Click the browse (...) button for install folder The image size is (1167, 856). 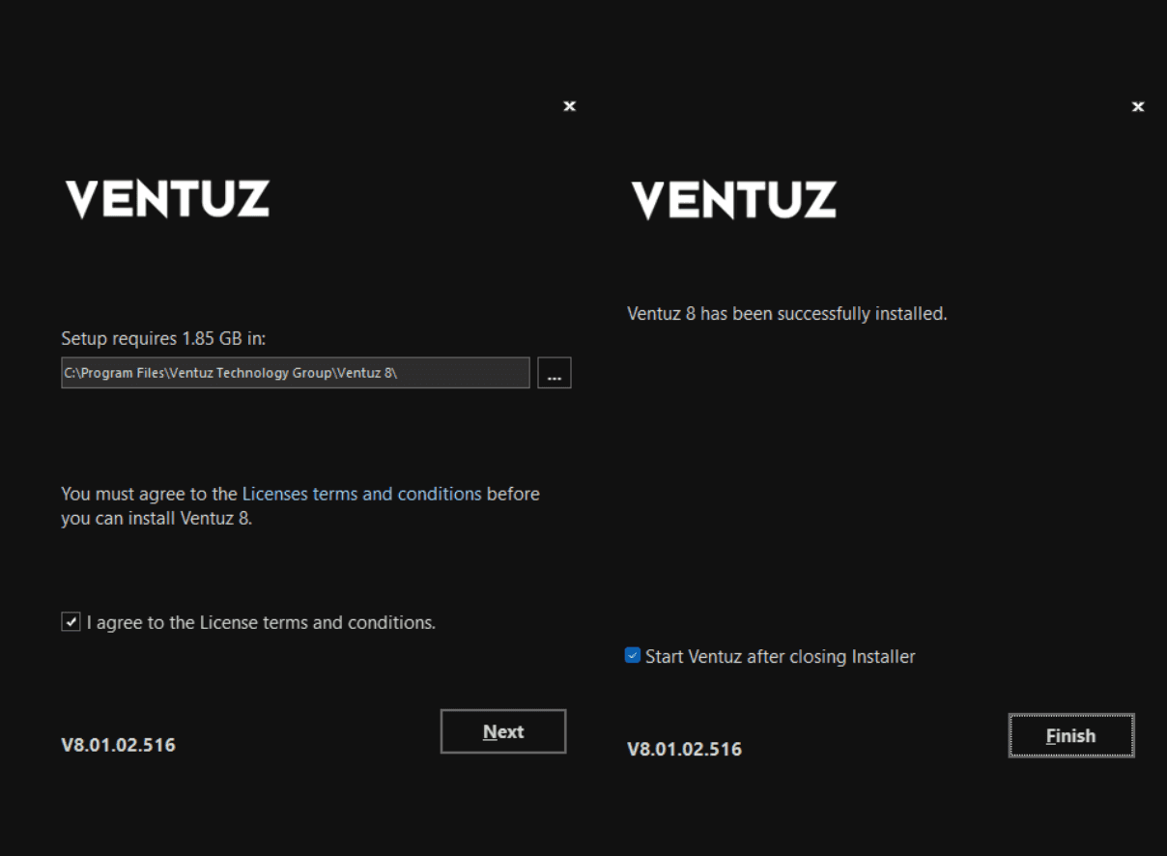(x=554, y=373)
